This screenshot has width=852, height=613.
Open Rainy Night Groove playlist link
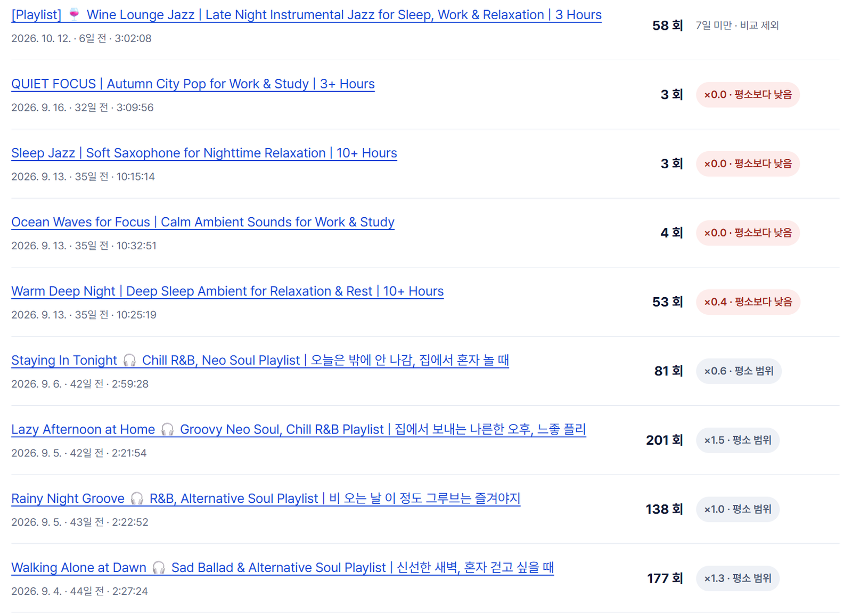(x=266, y=498)
